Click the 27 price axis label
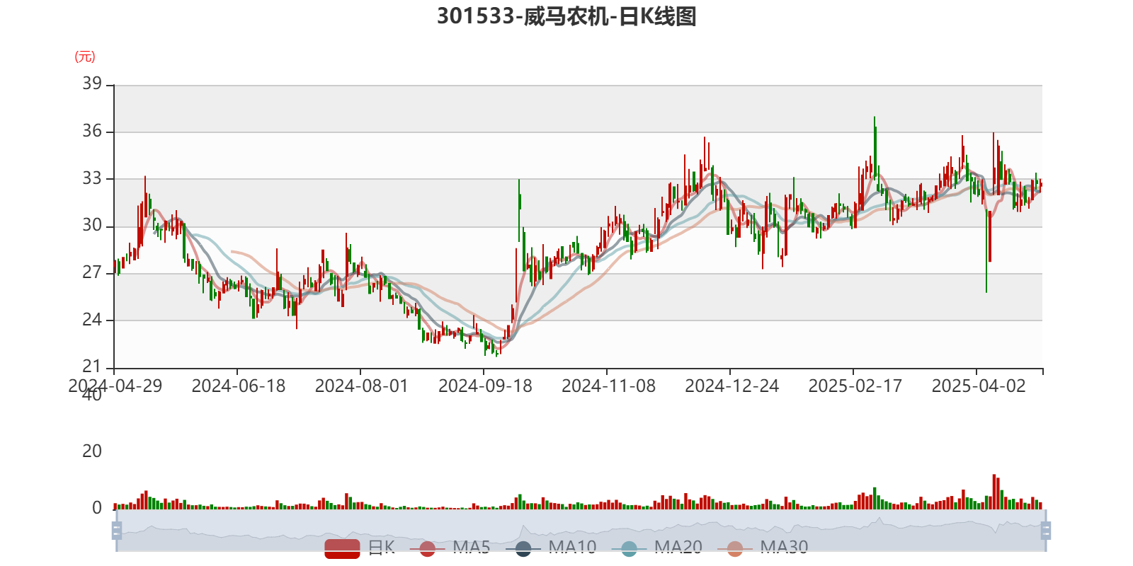The image size is (1133, 566). point(92,272)
